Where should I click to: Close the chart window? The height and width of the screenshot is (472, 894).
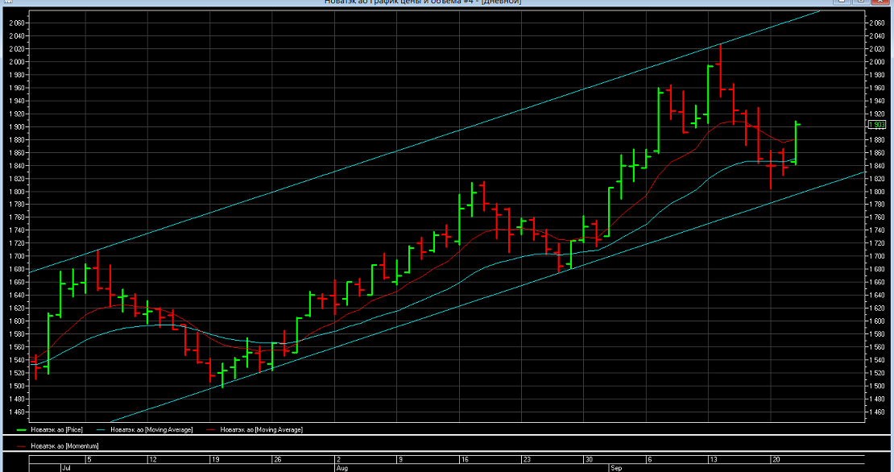(x=881, y=2)
